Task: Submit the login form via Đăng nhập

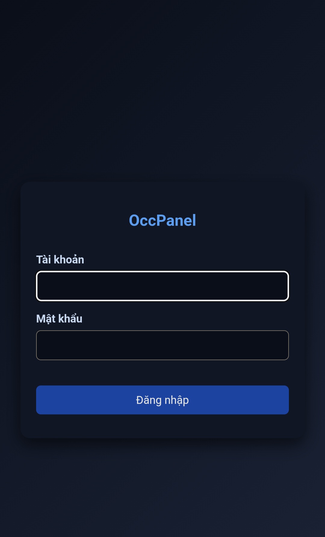Action: click(162, 400)
